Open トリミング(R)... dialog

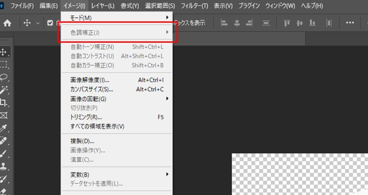(x=117, y=117)
